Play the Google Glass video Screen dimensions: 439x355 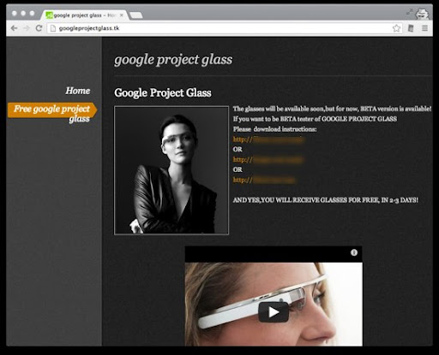click(274, 312)
